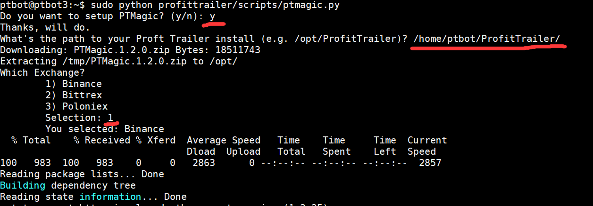
Task: Click the '% Received' column header
Action: tap(102, 141)
